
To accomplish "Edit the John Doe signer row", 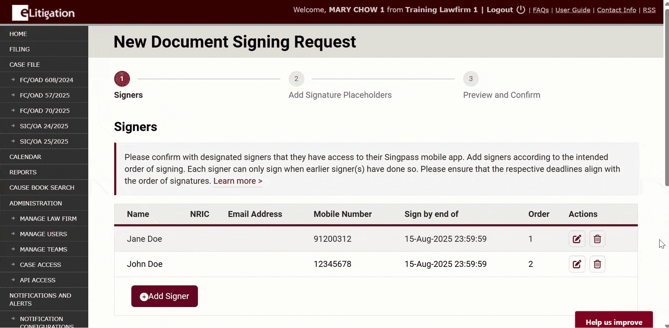I will click(577, 264).
